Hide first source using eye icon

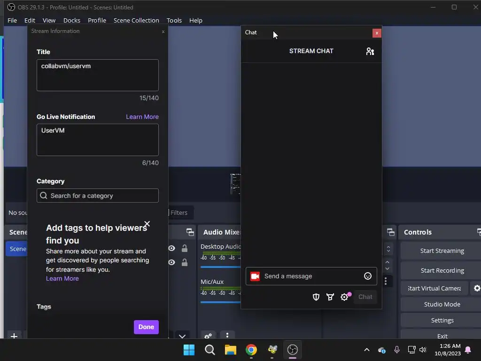click(x=171, y=248)
